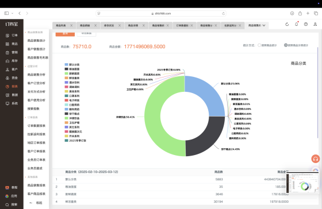Viewport: 322px width, 209px height.
Task: Open the browser downloads icon
Action: coord(292,13)
